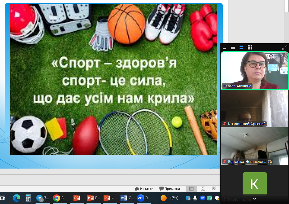Click the green K participant avatar
This screenshot has width=289, height=204.
tap(255, 183)
